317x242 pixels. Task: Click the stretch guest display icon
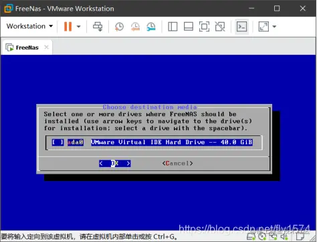click(263, 27)
